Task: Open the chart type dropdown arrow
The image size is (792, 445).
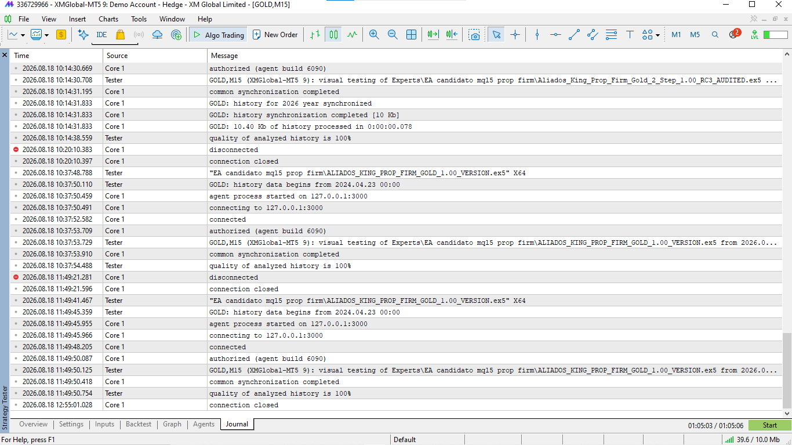Action: coord(23,35)
